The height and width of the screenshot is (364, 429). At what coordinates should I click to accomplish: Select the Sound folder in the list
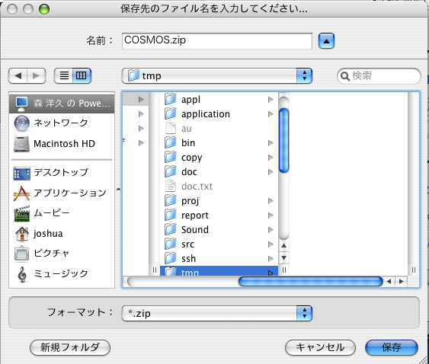click(x=219, y=230)
